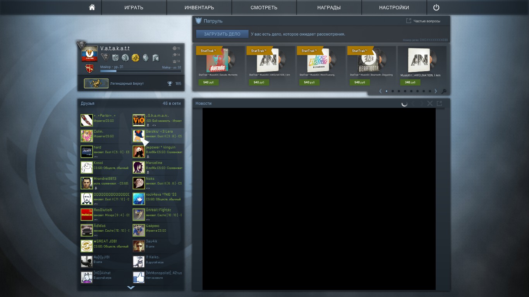This screenshot has height=297, width=529.
Task: Select friend Noks
Action: coord(157,183)
